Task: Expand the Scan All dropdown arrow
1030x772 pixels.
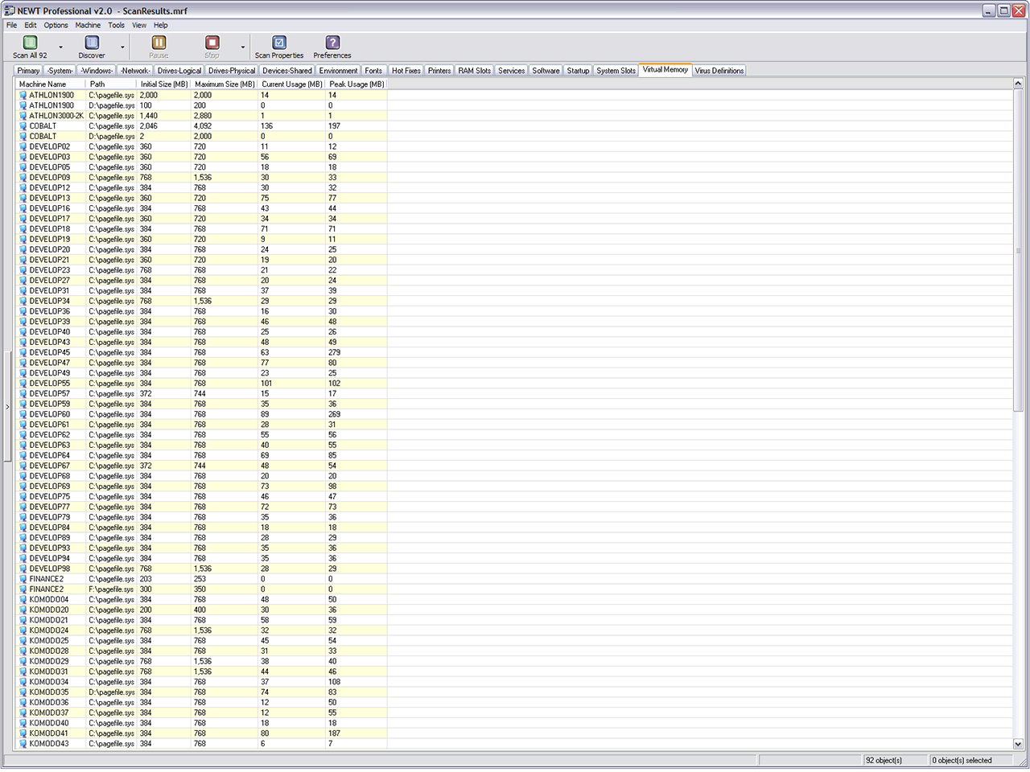Action: [x=60, y=47]
